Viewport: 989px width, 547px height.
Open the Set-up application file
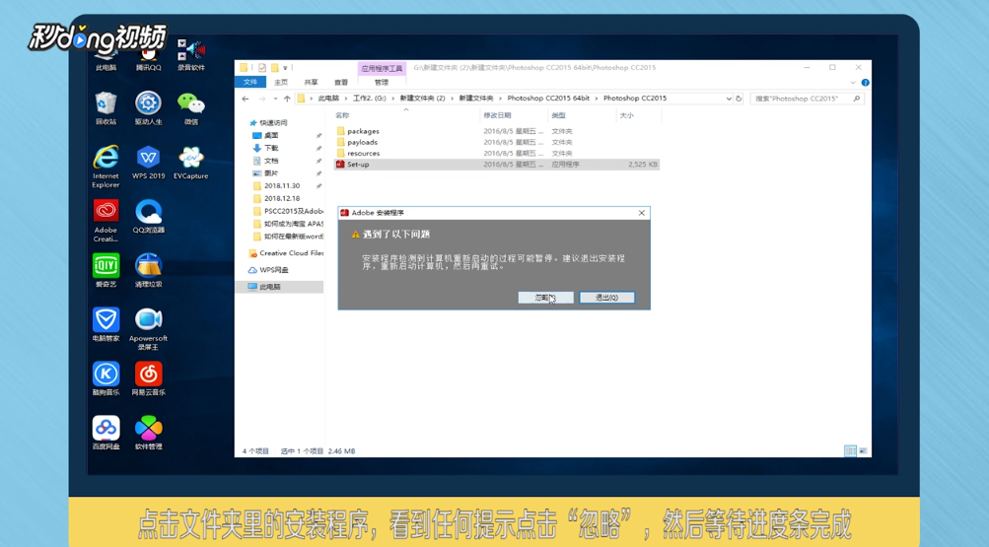pyautogui.click(x=358, y=165)
